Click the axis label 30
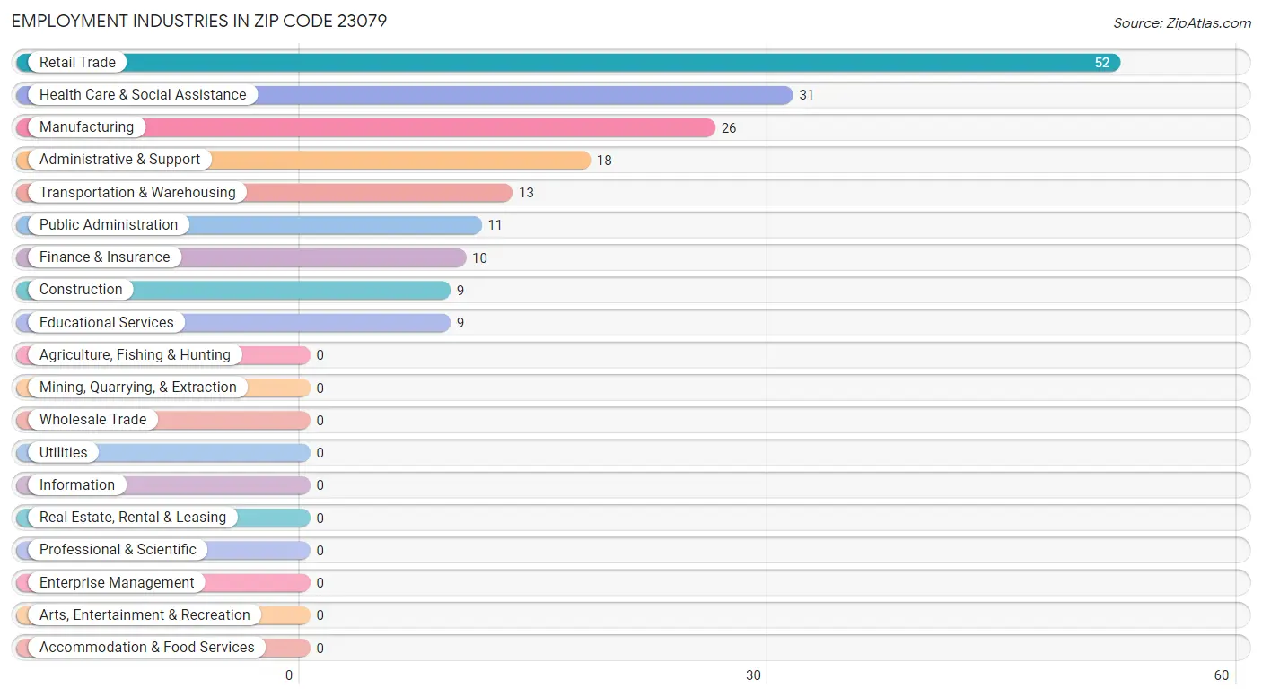 click(x=754, y=675)
